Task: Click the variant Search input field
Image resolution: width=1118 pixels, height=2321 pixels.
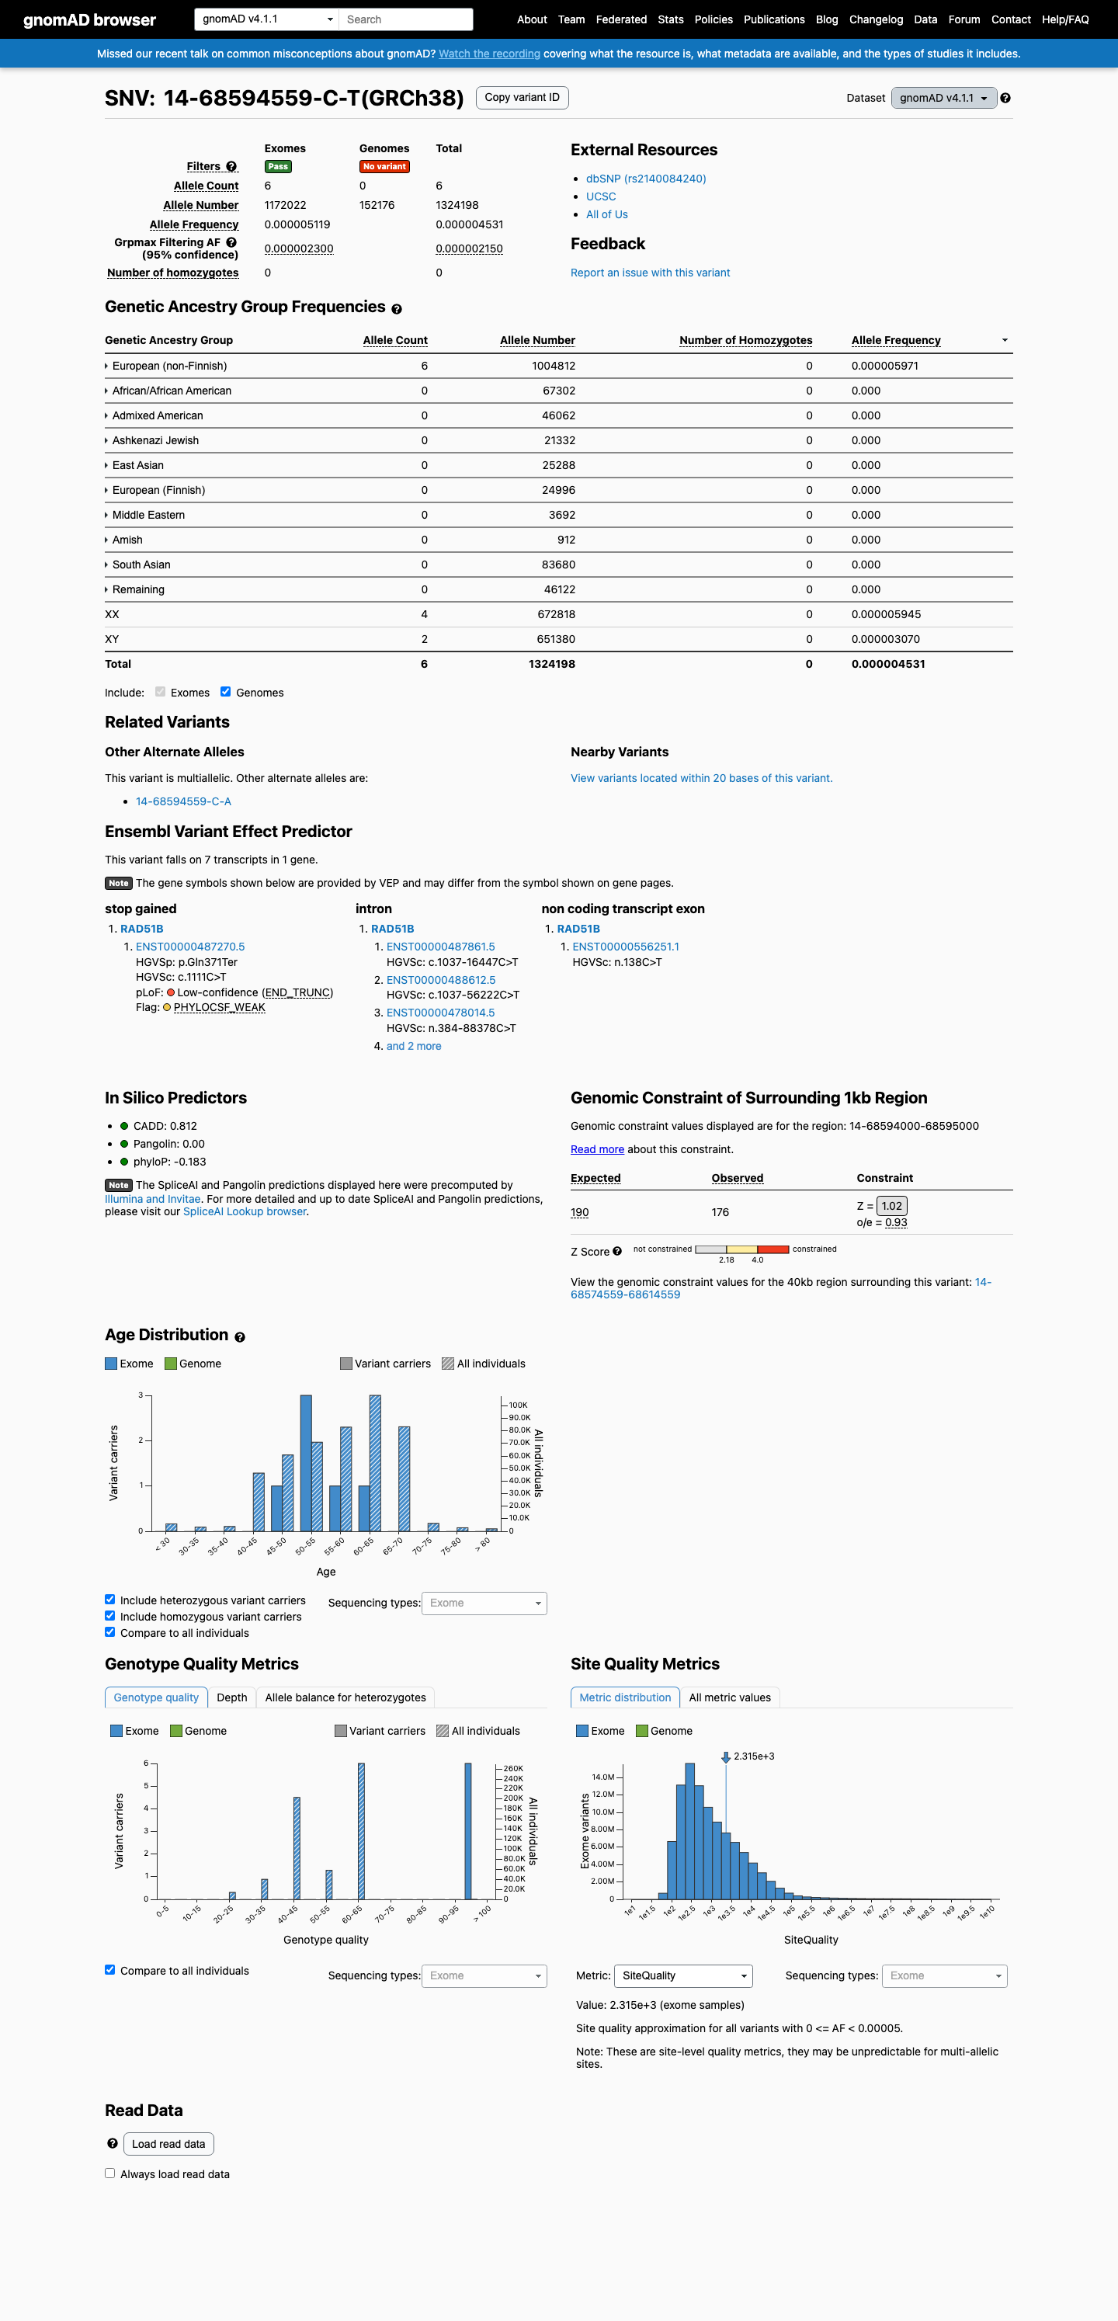Action: pos(406,19)
